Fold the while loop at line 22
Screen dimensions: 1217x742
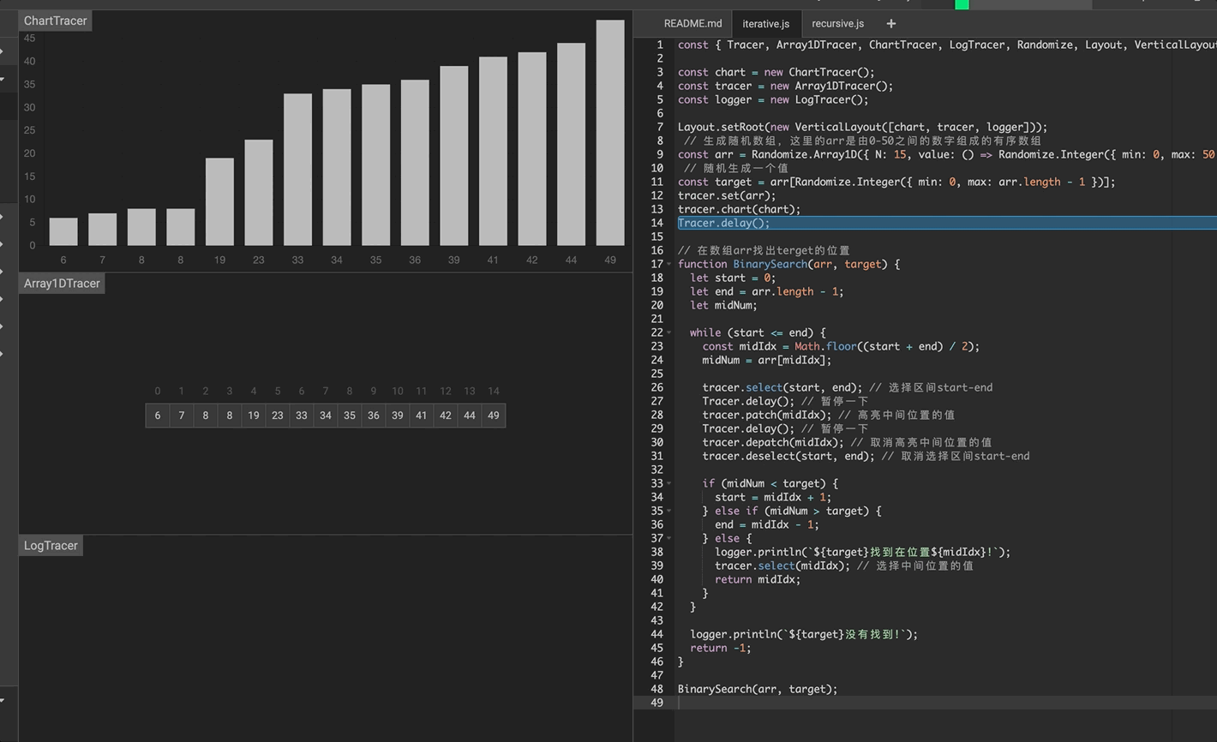(669, 332)
